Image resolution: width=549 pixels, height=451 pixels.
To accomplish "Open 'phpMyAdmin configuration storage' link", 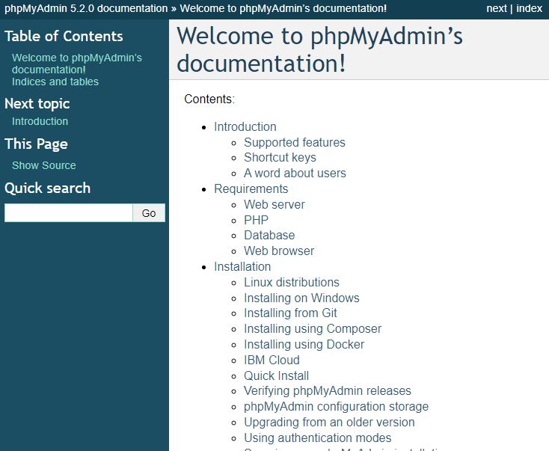I will [336, 407].
